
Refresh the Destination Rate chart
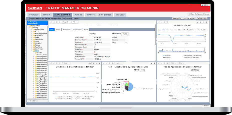pos(164,22)
